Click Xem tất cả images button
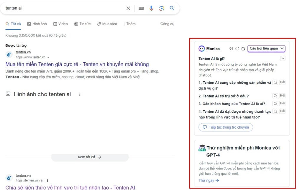Image resolution: width=302 pixels, height=190 pixels. coord(90,157)
